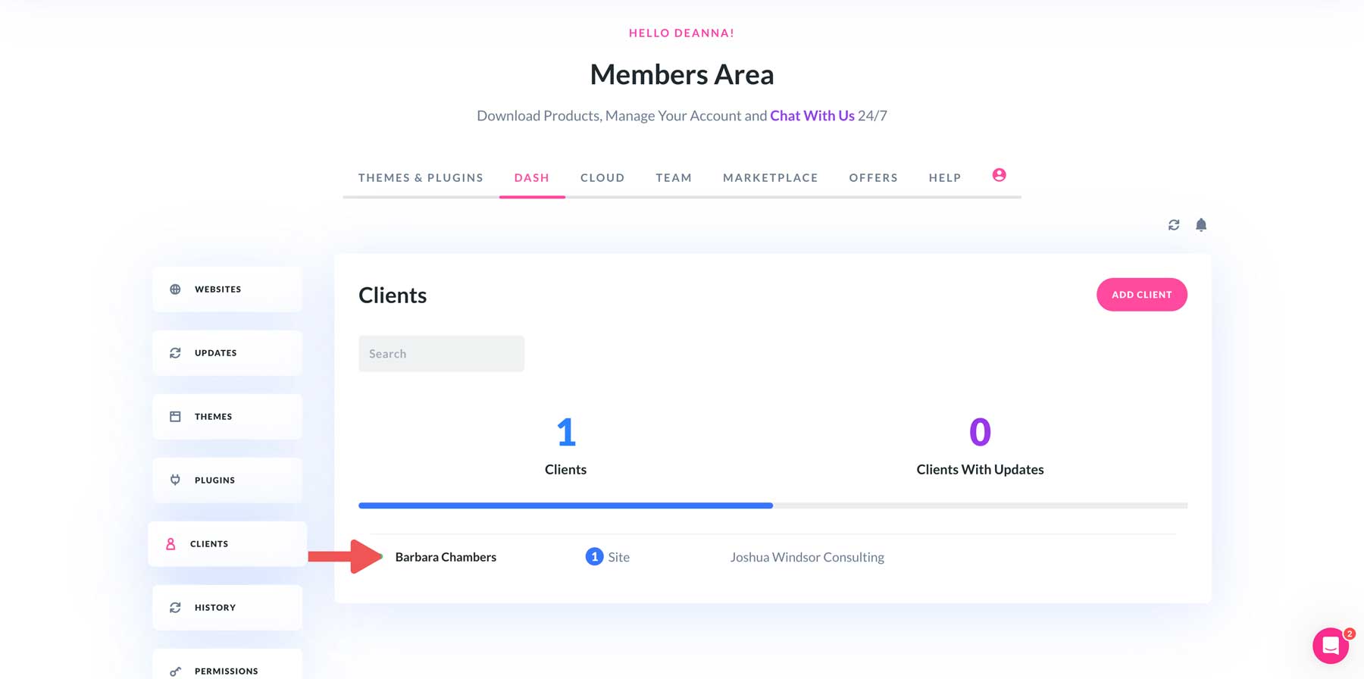Open Plugins in the sidebar

coord(227,480)
